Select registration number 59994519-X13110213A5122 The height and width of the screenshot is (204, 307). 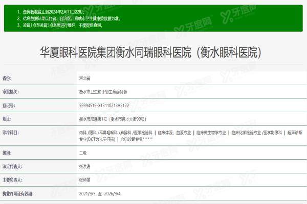pyautogui.click(x=104, y=106)
